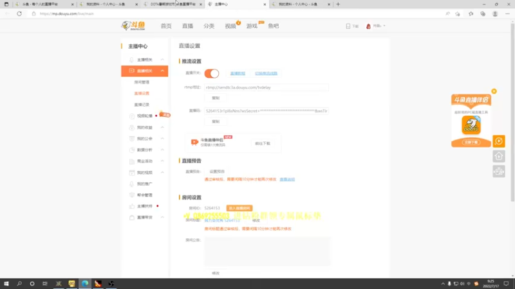Image resolution: width=515 pixels, height=289 pixels.
Task: Open the Microsoft Edge taskbar icon
Action: tap(85, 283)
